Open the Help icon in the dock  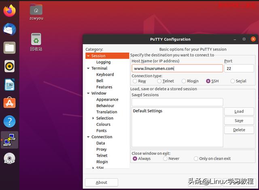tap(9, 121)
